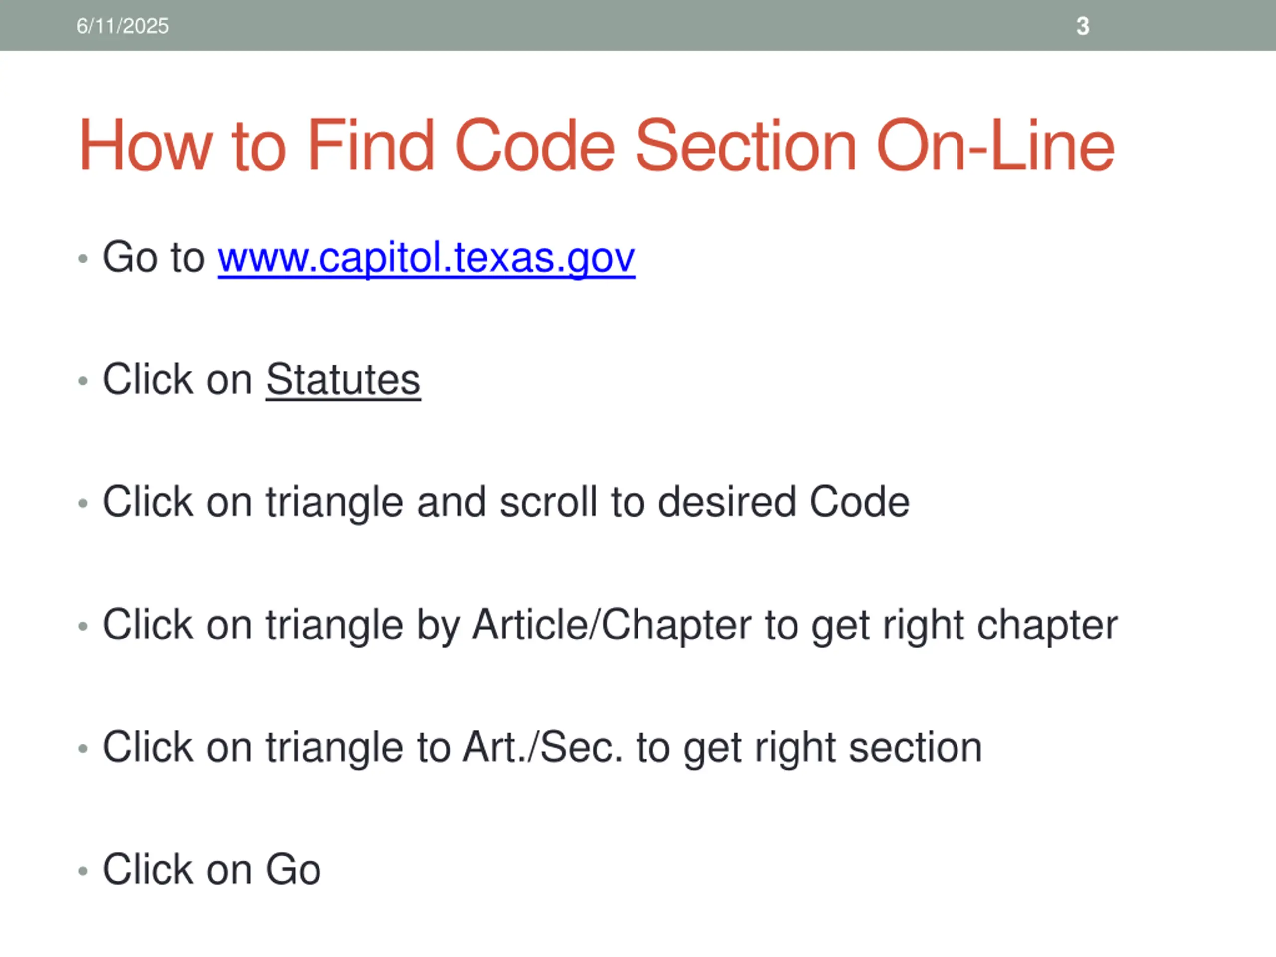Click the slide number 3 in header
The image size is (1276, 957).
[x=1083, y=26]
